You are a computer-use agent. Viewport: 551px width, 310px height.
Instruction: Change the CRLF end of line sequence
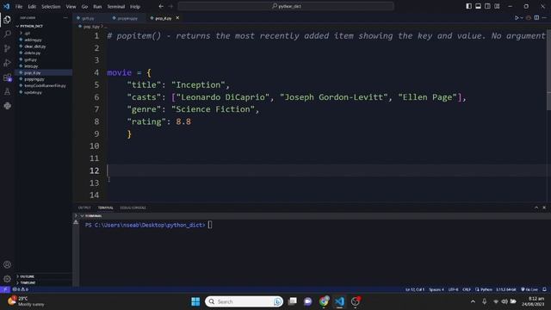[467, 289]
